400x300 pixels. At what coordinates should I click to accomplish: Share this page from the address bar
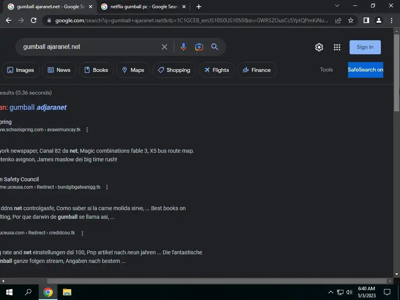pos(338,20)
